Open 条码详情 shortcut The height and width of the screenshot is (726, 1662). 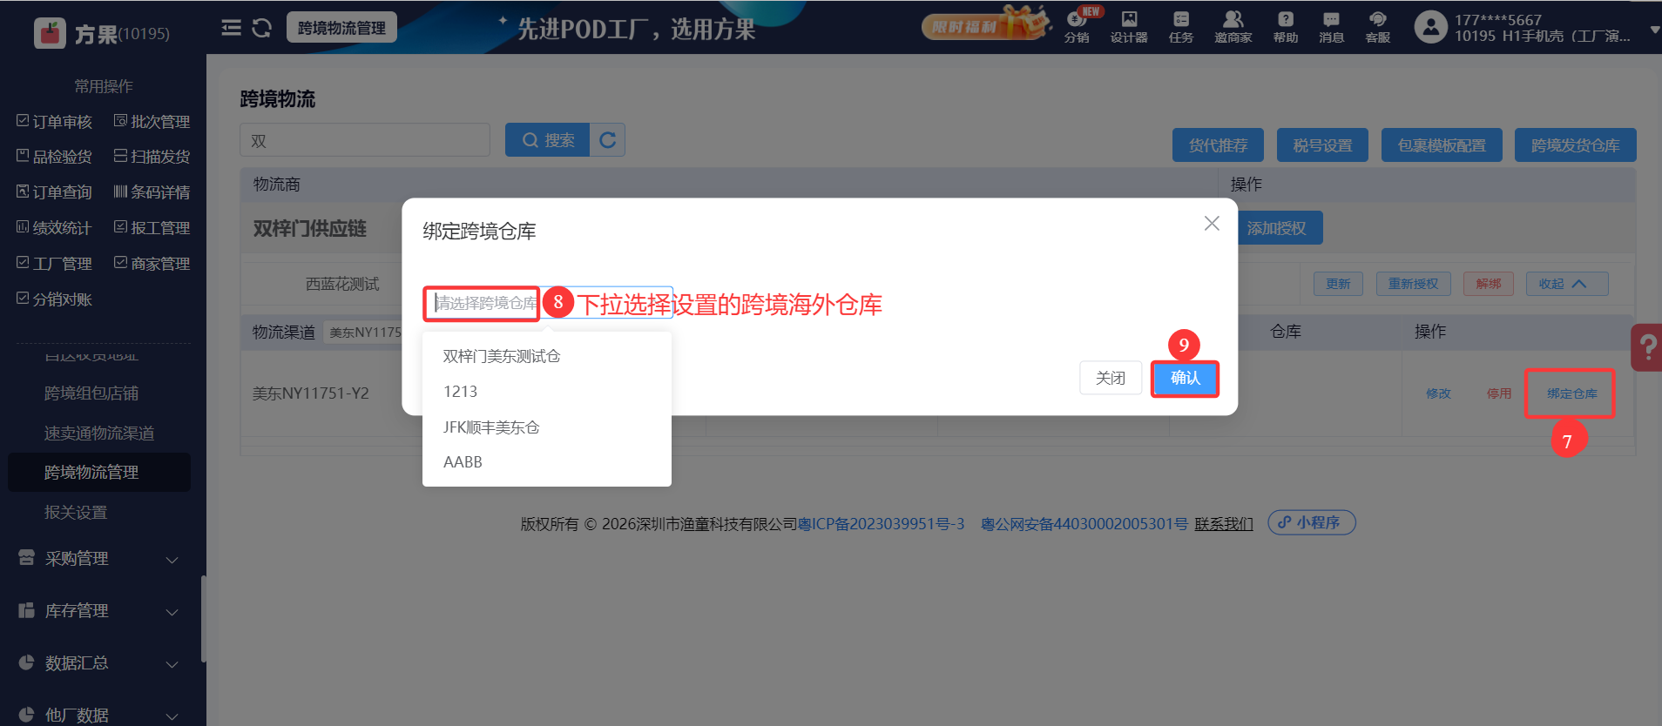tap(152, 192)
